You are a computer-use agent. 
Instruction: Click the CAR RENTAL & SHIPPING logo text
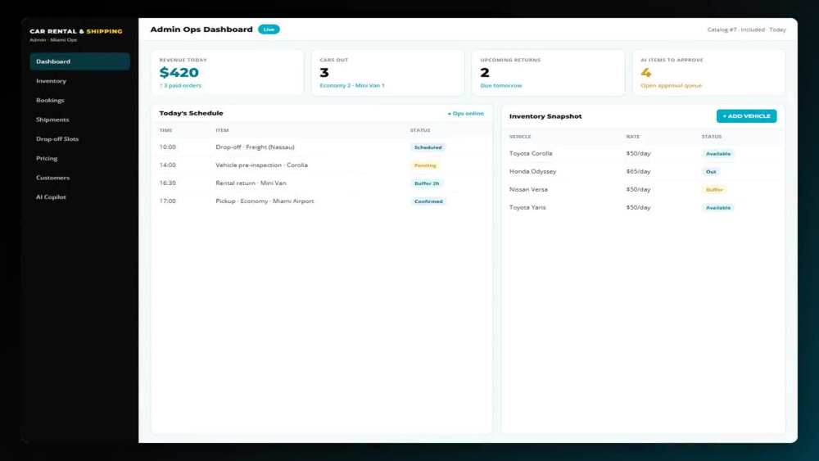tap(75, 31)
